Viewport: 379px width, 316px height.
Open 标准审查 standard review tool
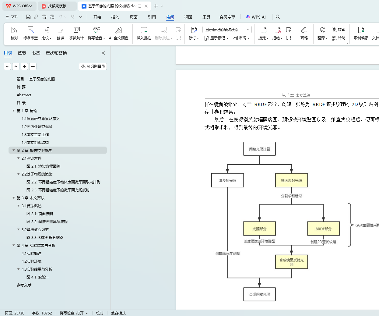(x=30, y=33)
